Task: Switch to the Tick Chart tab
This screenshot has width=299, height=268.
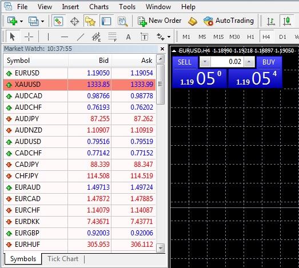Action: (x=63, y=259)
